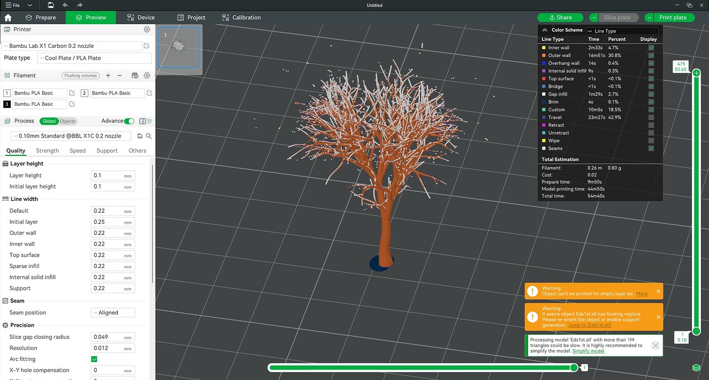Click the Print plate button
This screenshot has width=709, height=380.
pyautogui.click(x=673, y=17)
